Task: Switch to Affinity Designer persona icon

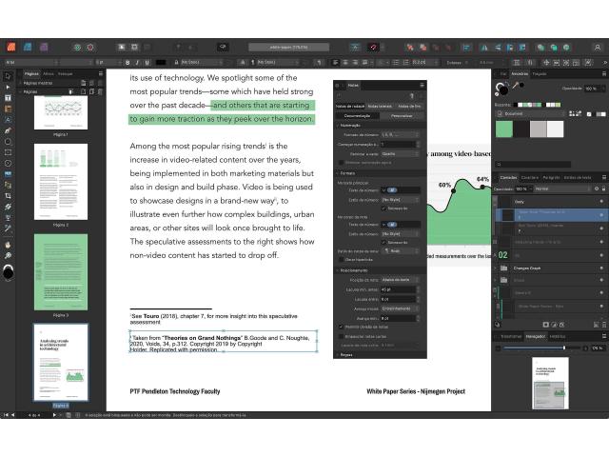Action: point(28,46)
